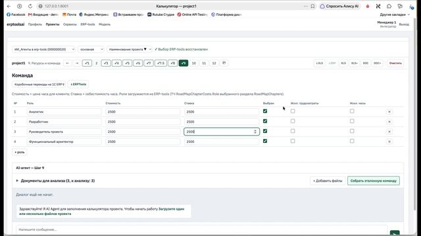The width and height of the screenshot is (421, 236).
Task: Click the DOC export button
Action: pyautogui.click(x=366, y=63)
